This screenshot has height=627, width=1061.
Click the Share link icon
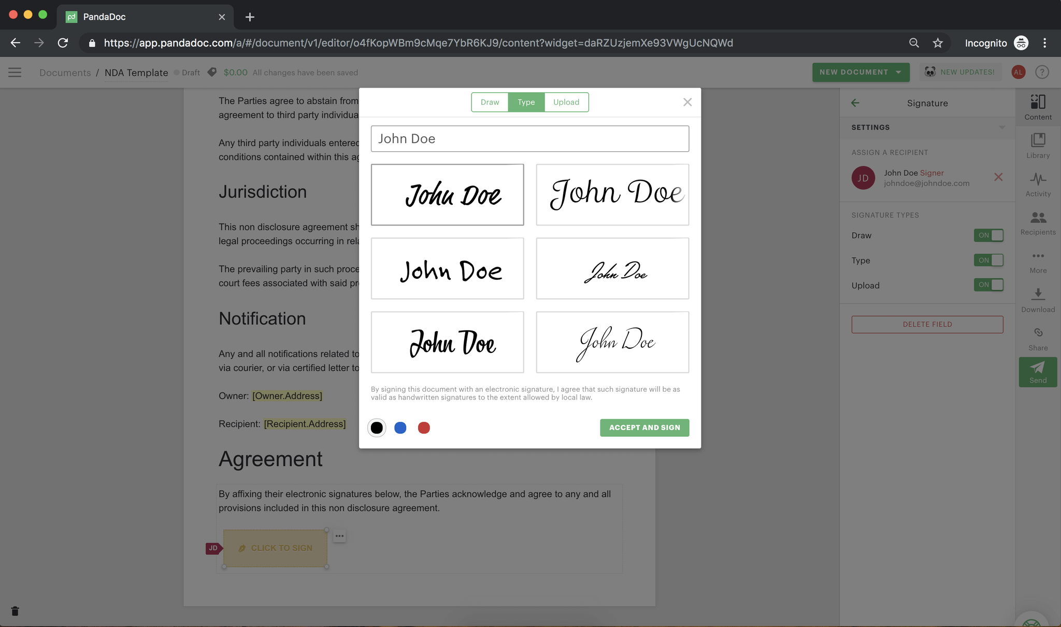[1038, 339]
